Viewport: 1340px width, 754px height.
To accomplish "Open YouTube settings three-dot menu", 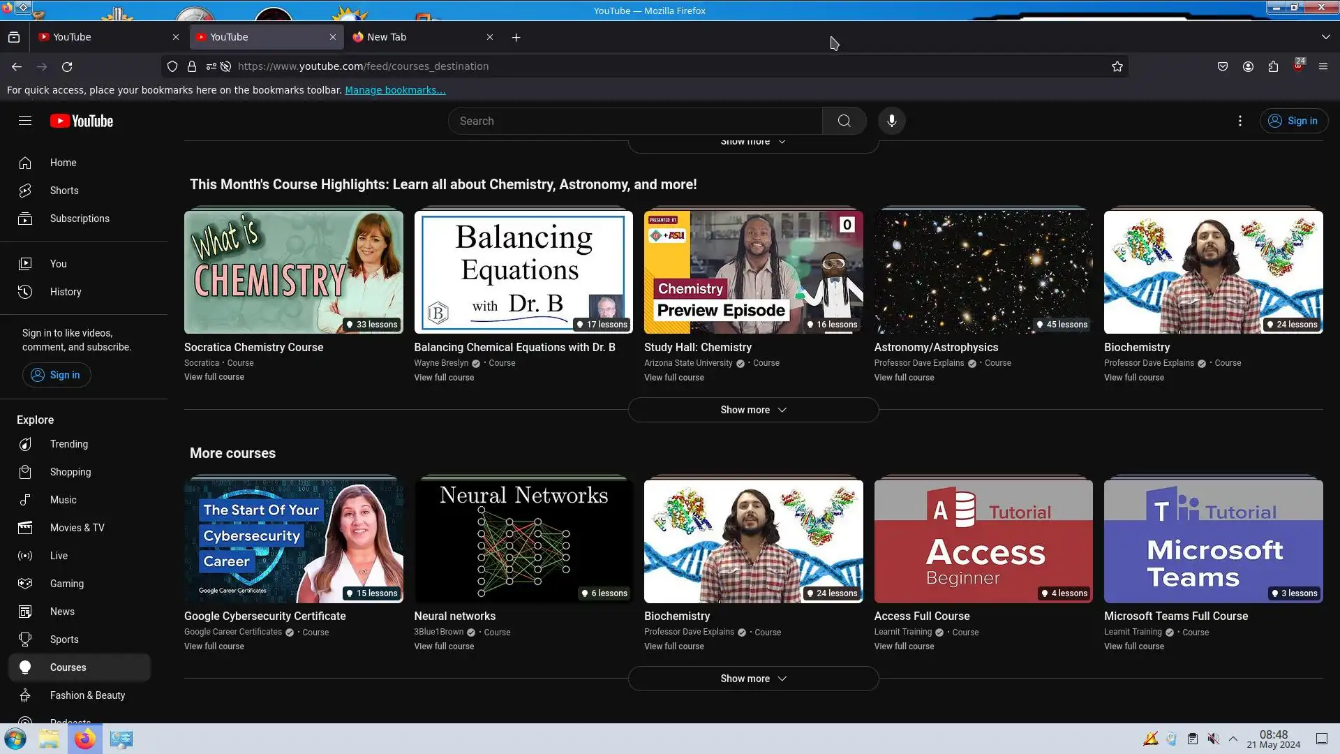I will 1239,121.
